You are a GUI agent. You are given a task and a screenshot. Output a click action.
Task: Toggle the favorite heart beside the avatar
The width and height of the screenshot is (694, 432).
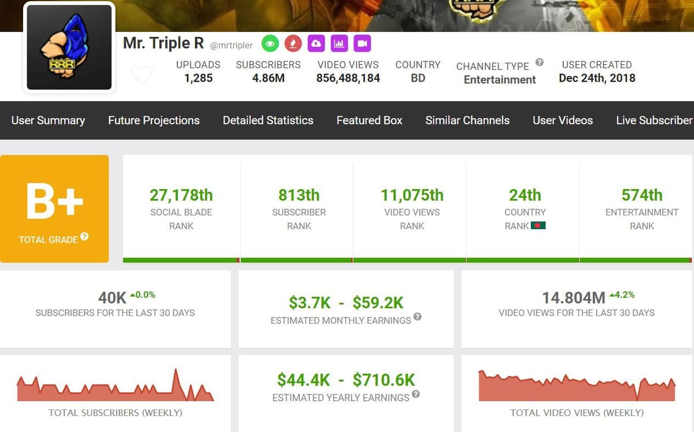pyautogui.click(x=142, y=75)
